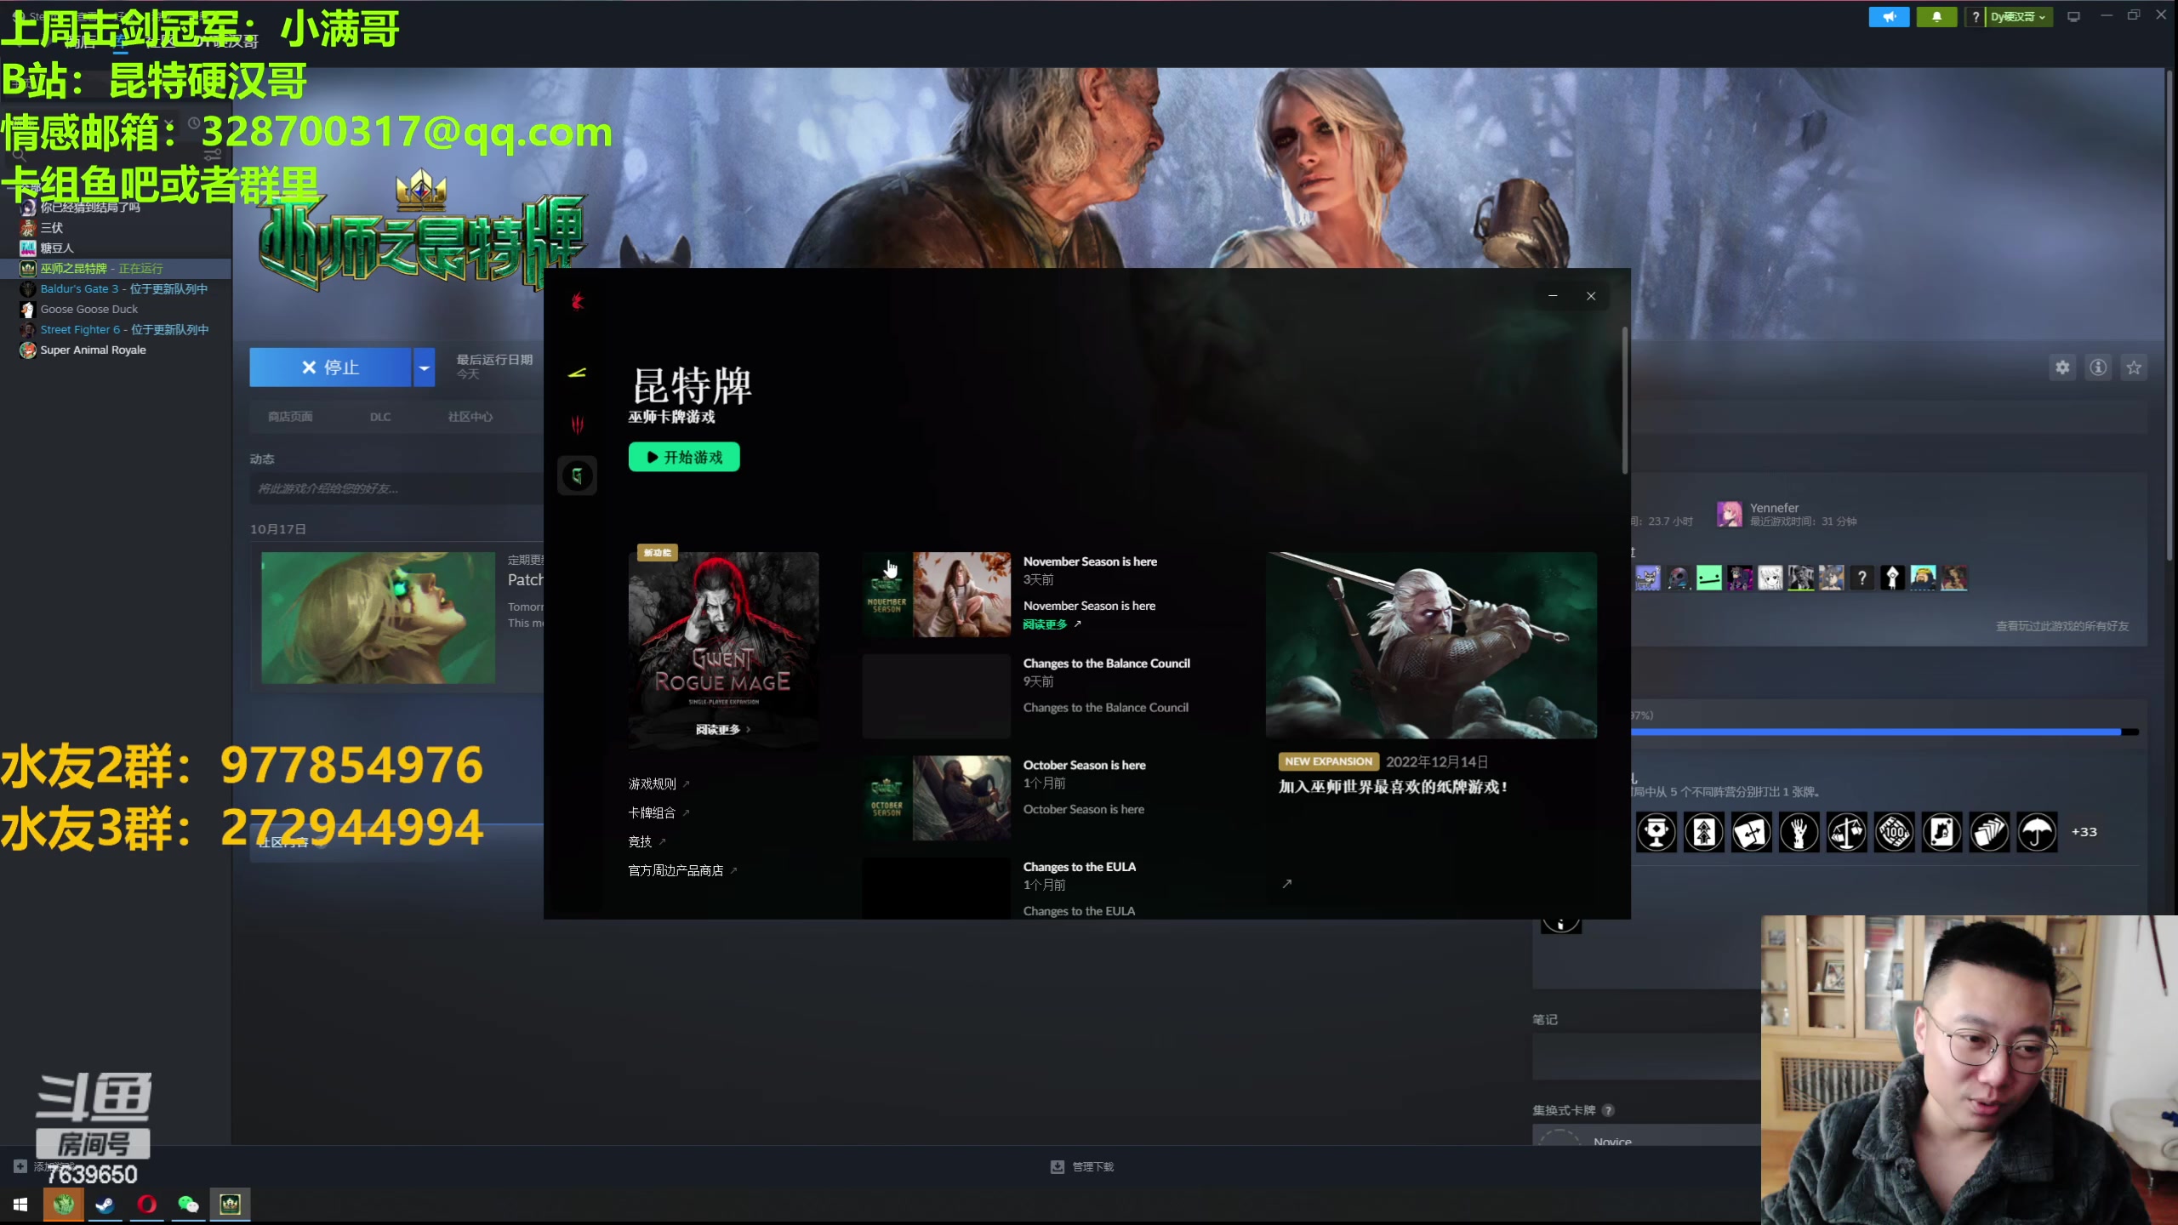Screen dimensions: 2178x1225
Task: Open game settings gear in Steam
Action: [x=2062, y=367]
